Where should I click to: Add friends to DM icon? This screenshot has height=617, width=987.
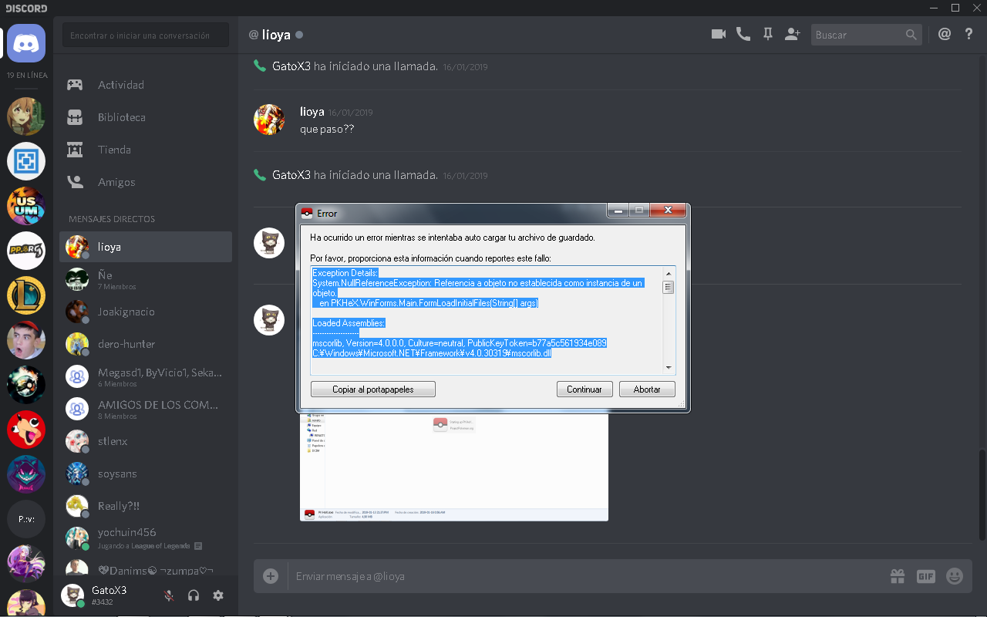pos(792,35)
